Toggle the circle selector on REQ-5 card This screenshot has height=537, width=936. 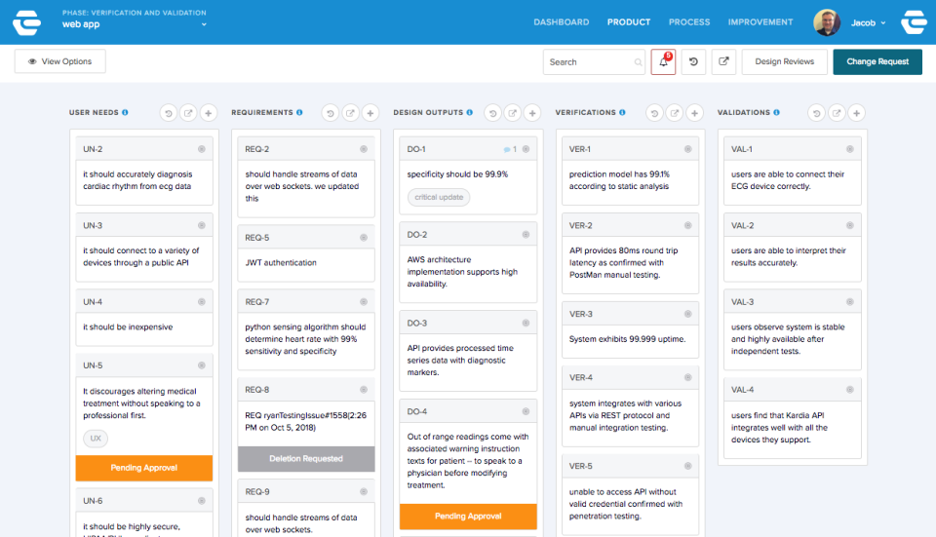(364, 238)
